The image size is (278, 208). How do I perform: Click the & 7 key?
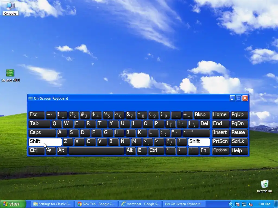pyautogui.click(x=131, y=115)
